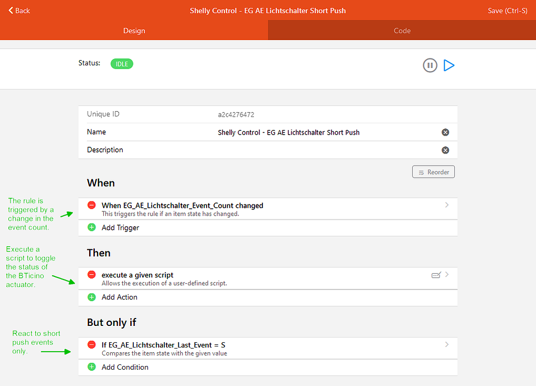
Task: Clear the Name field with its X icon
Action: click(x=445, y=132)
